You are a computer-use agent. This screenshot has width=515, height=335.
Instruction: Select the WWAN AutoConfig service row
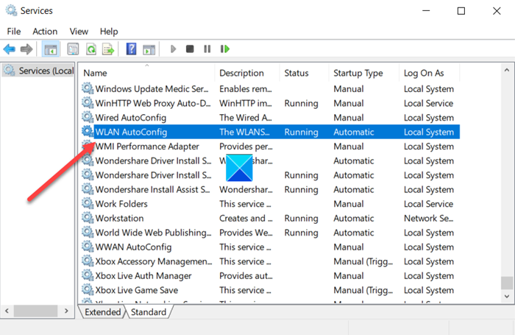click(133, 247)
